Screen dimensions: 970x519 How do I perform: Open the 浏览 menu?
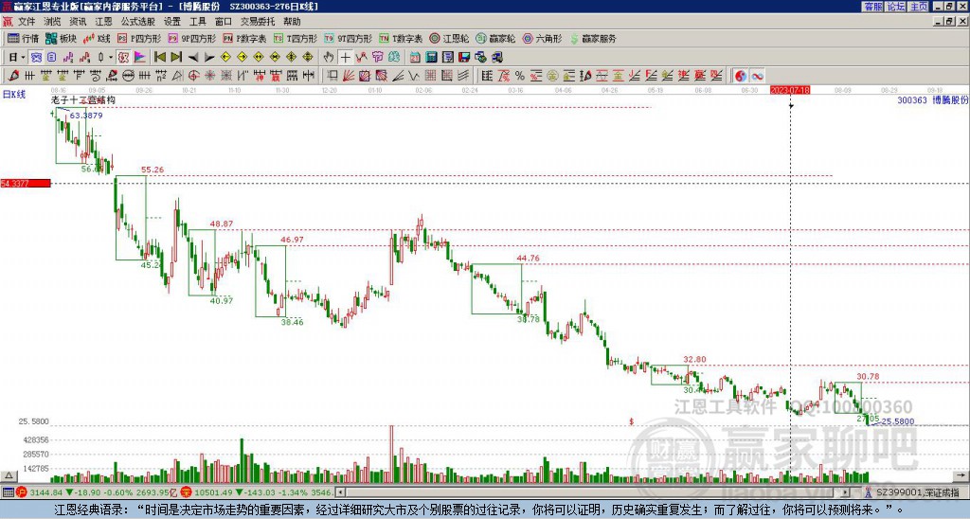coord(53,22)
